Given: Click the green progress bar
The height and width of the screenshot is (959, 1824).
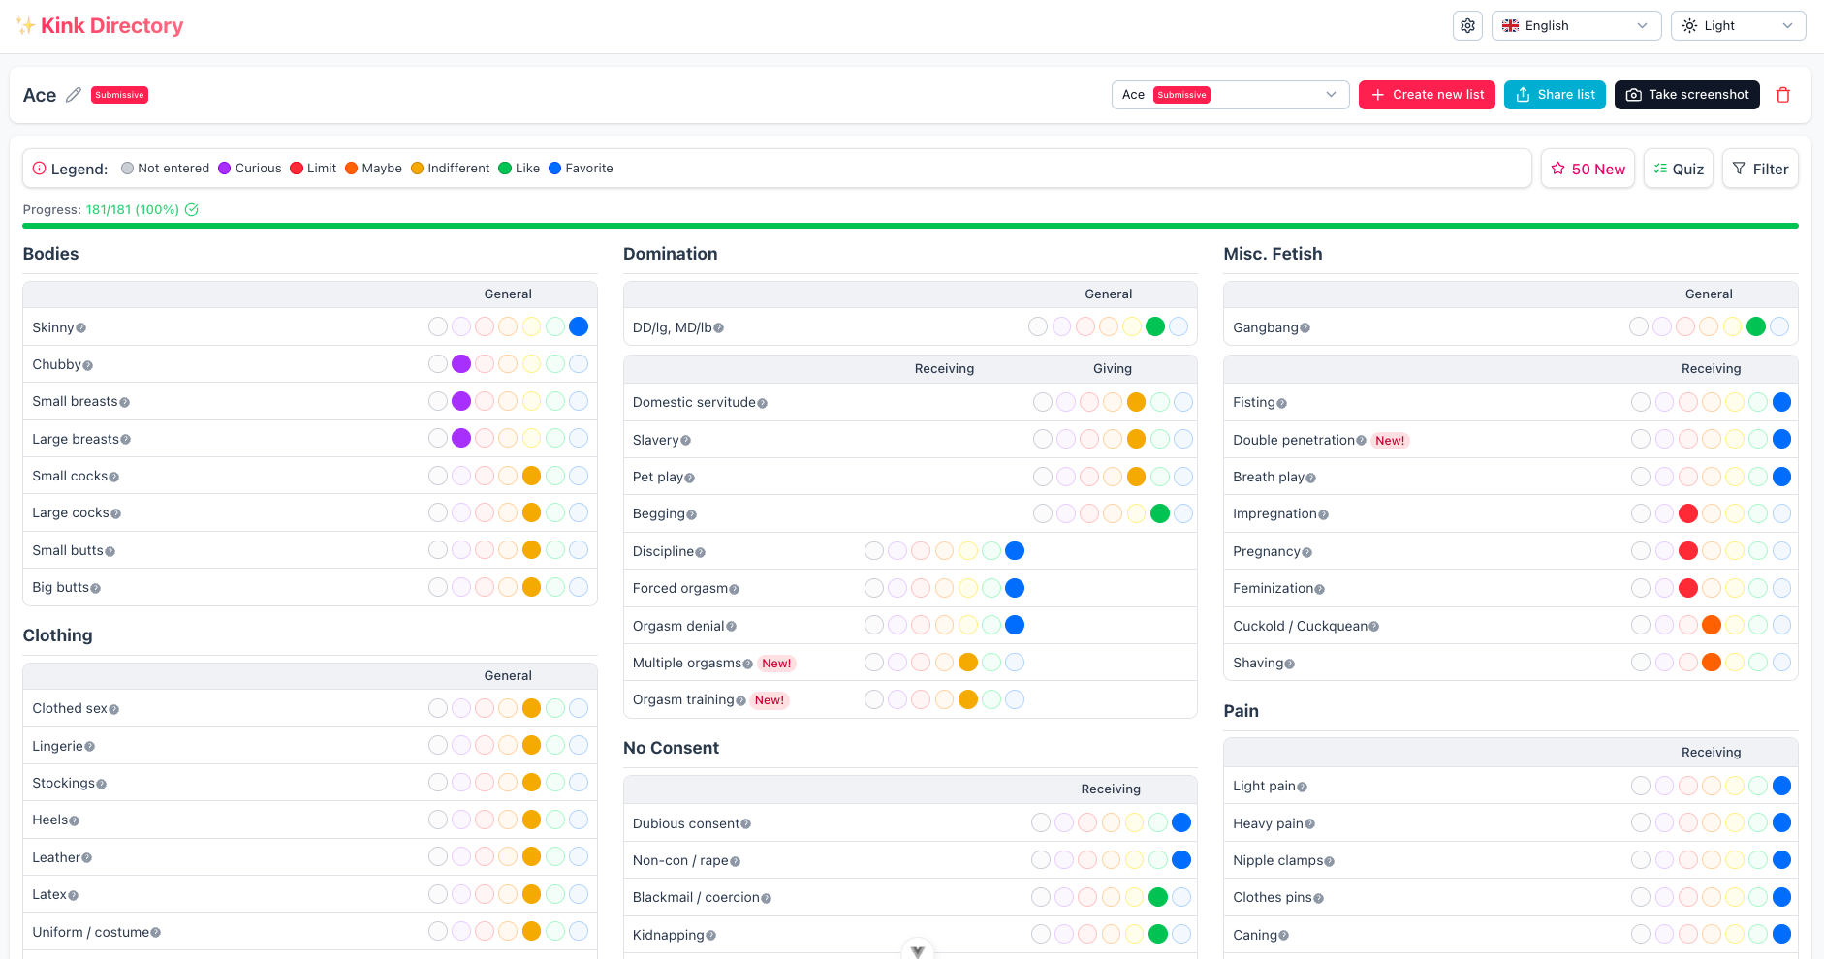Looking at the screenshot, I should click(910, 226).
